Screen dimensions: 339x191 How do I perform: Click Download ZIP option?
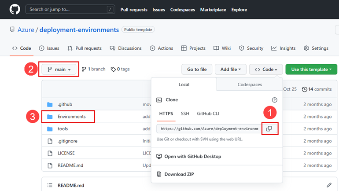[179, 174]
